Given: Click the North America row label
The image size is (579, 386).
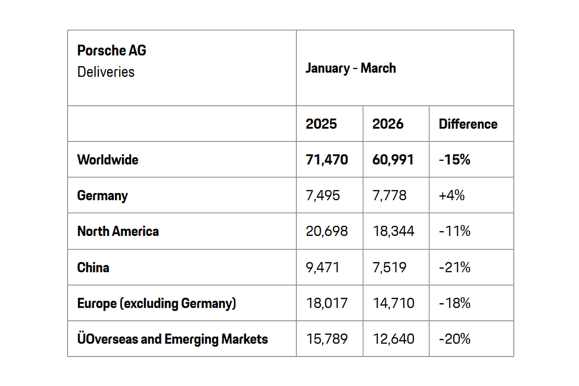Looking at the screenshot, I should click(118, 231).
